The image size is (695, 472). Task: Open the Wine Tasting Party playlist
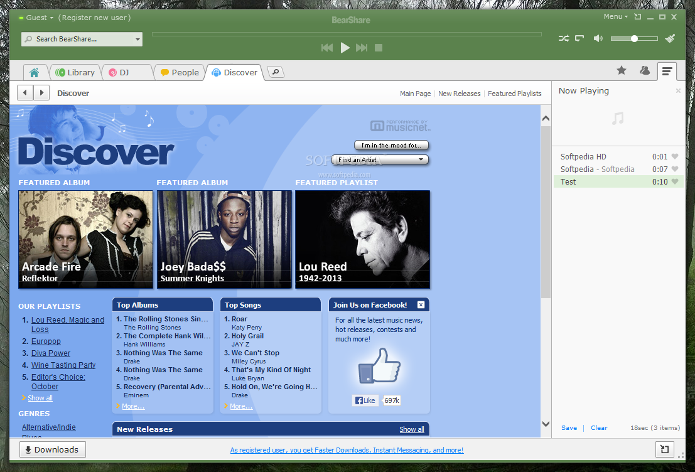(63, 365)
